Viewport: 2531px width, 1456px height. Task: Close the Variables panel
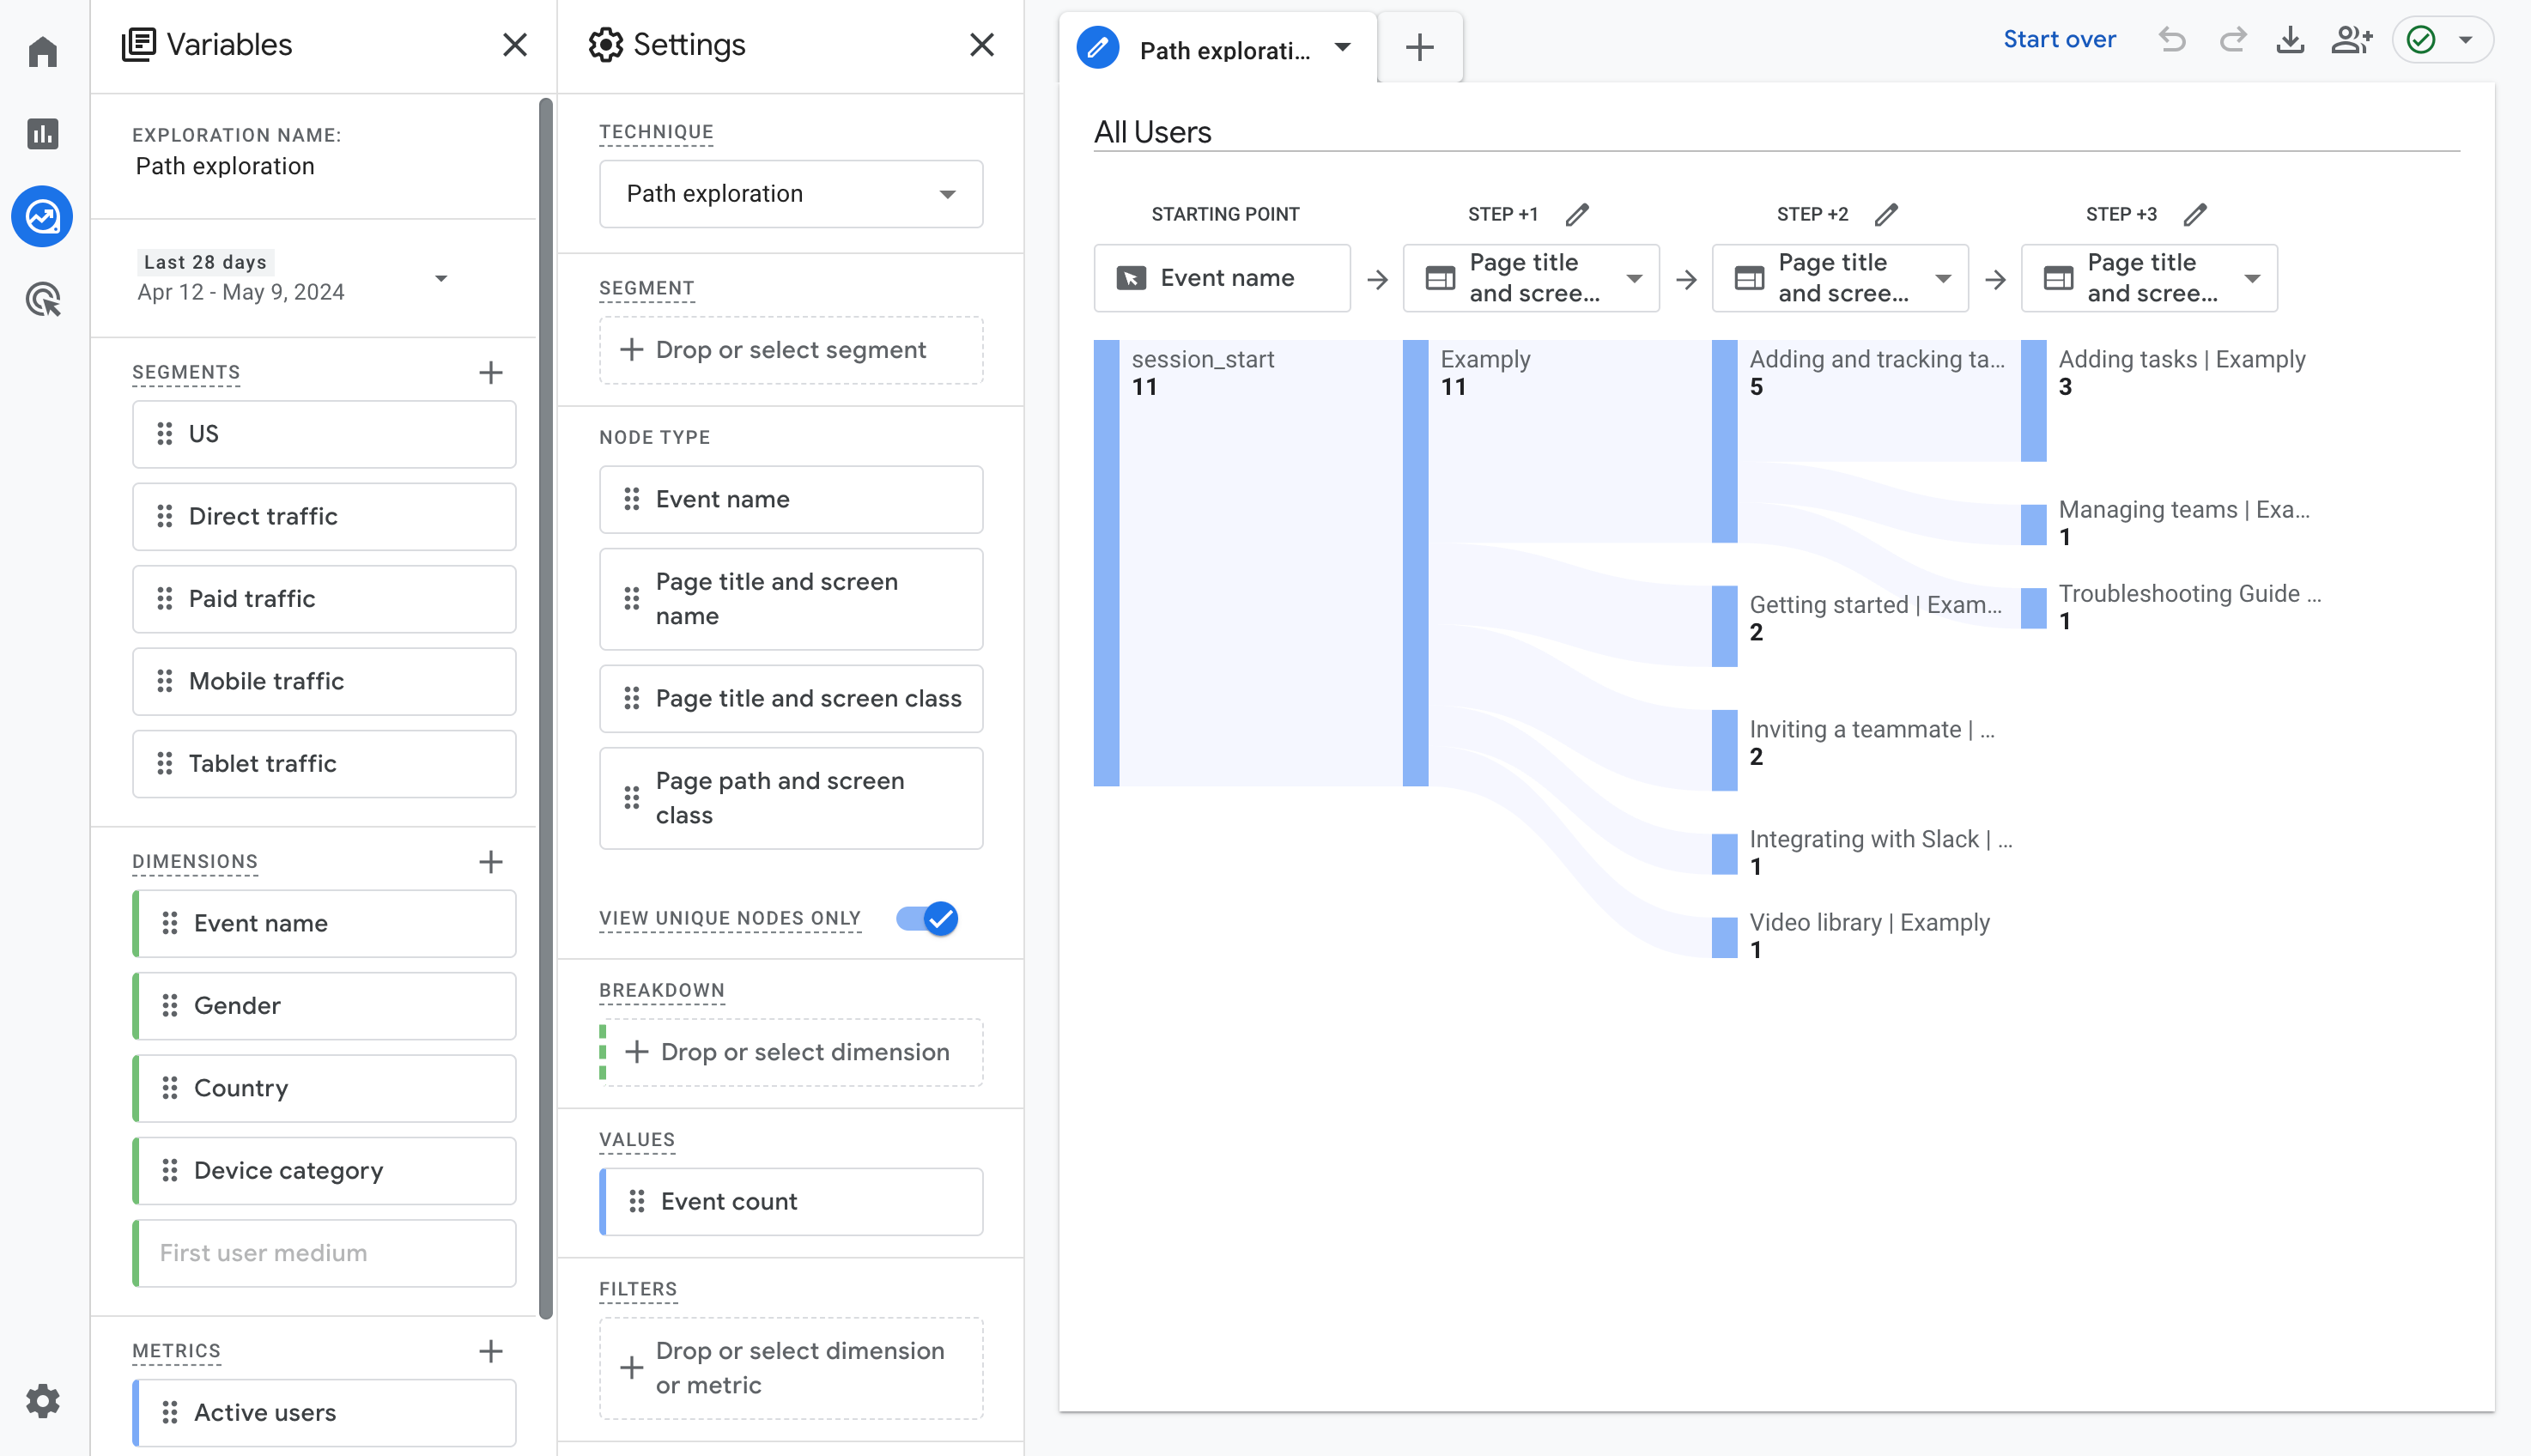tap(514, 45)
